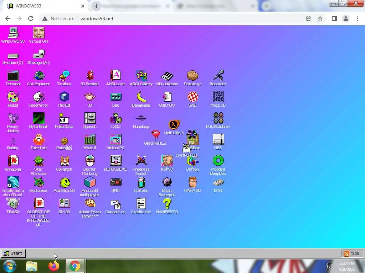Image resolution: width=365 pixels, height=273 pixels.
Task: Launch the Kof93 icon
Action: [x=167, y=161]
